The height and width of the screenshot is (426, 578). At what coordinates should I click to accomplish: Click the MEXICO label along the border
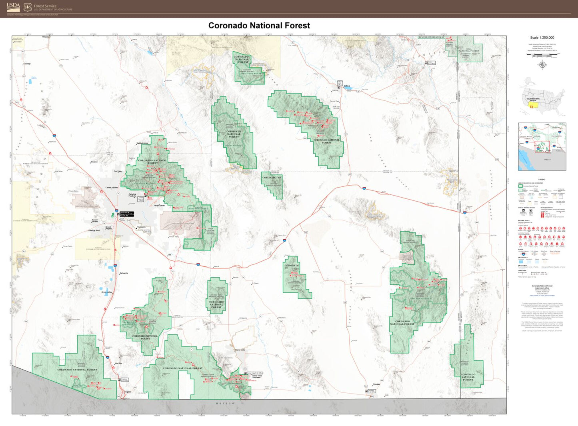(x=225, y=404)
